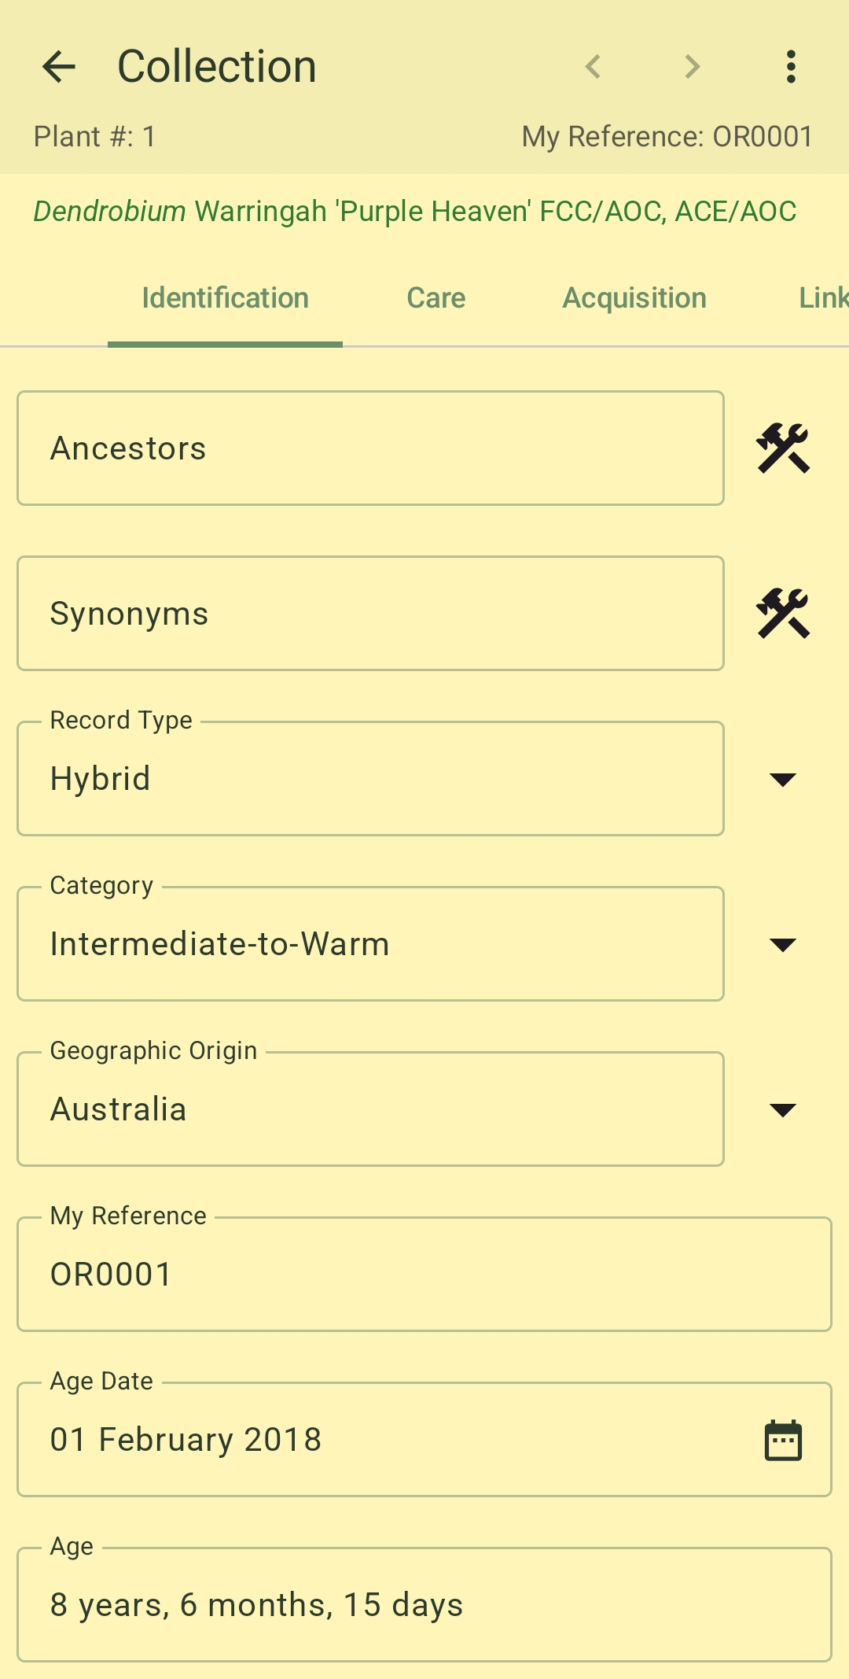Click the Age Date text 01 February 2018
This screenshot has height=1679, width=849.
(186, 1440)
